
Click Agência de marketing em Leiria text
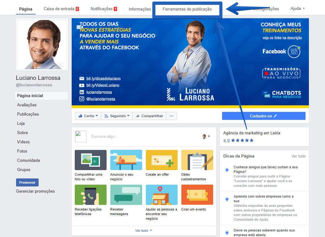(251, 133)
